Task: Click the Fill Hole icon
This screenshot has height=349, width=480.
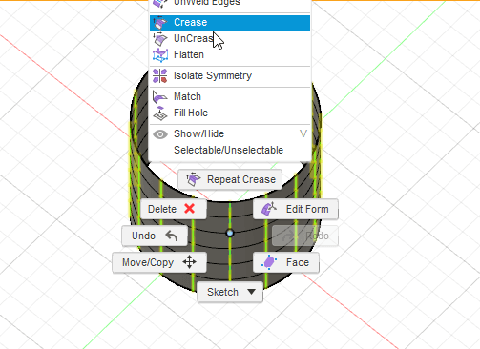Action: click(x=160, y=113)
